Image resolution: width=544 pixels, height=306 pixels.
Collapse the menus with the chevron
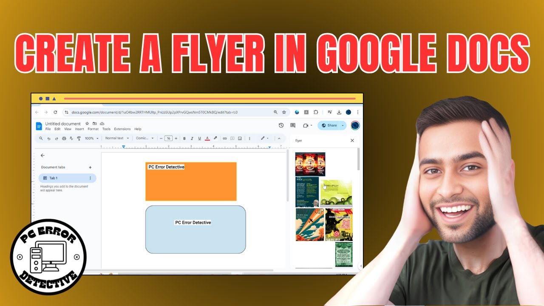(x=279, y=139)
